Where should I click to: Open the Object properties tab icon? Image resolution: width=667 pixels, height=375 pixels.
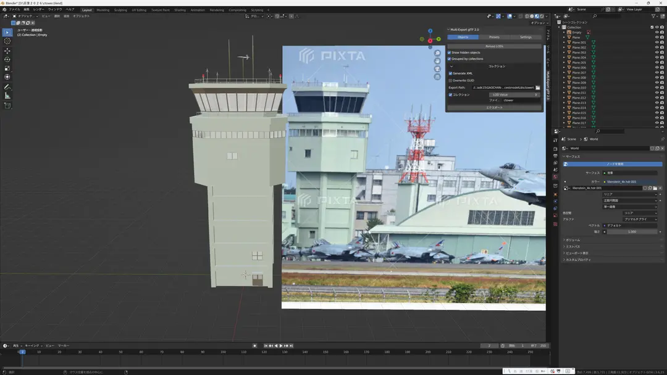coord(555,194)
